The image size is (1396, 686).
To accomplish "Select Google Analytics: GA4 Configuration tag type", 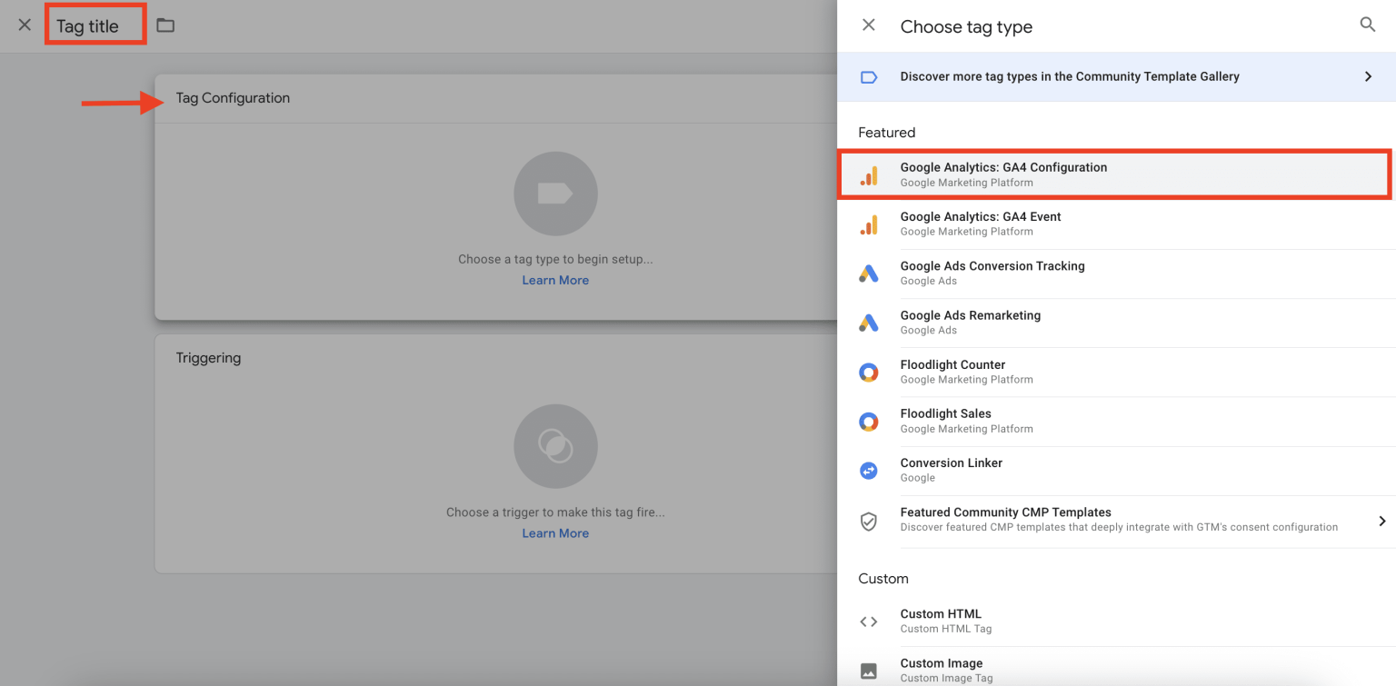I will point(1116,174).
